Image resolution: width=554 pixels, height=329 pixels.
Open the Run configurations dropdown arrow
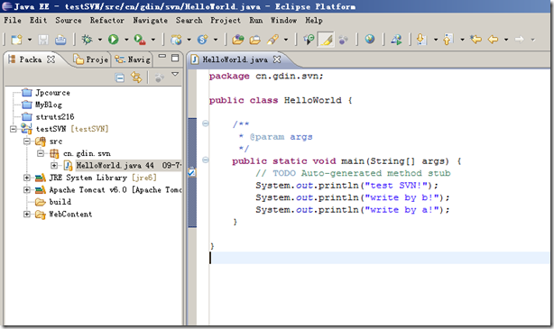[x=126, y=40]
